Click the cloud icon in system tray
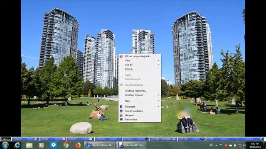The image size is (266, 149). pos(231,145)
